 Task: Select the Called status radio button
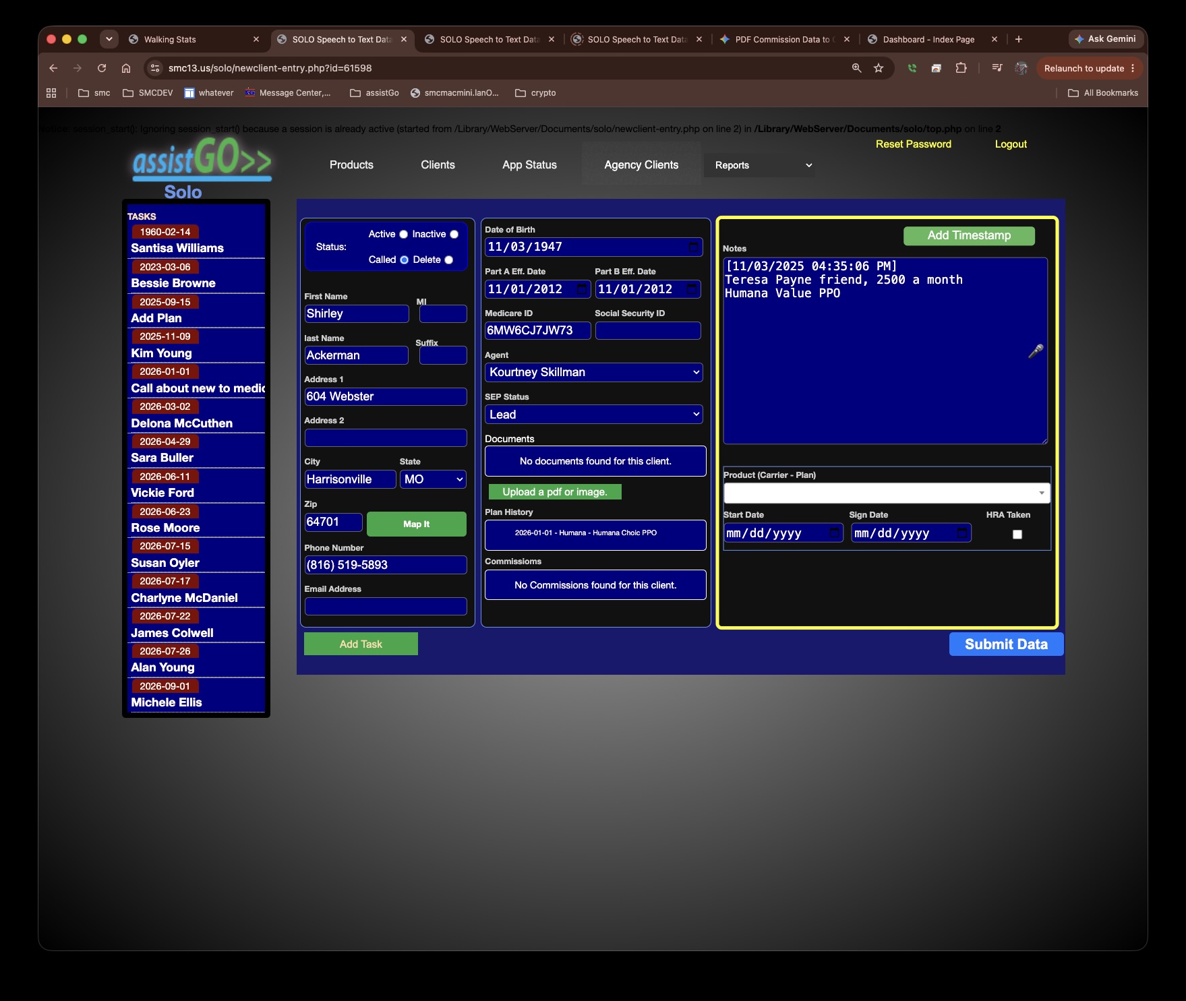(405, 260)
